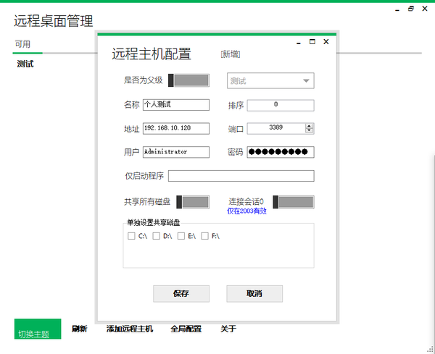Click 添加远程主机 in main window
The height and width of the screenshot is (354, 435).
point(130,329)
